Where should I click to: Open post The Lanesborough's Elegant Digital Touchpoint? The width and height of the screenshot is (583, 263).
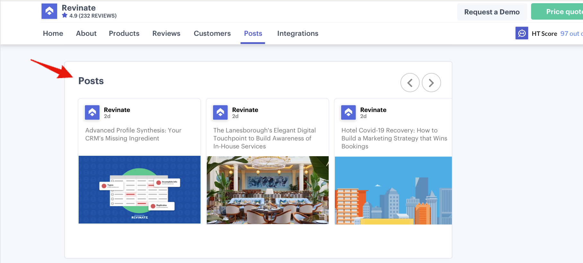(265, 138)
